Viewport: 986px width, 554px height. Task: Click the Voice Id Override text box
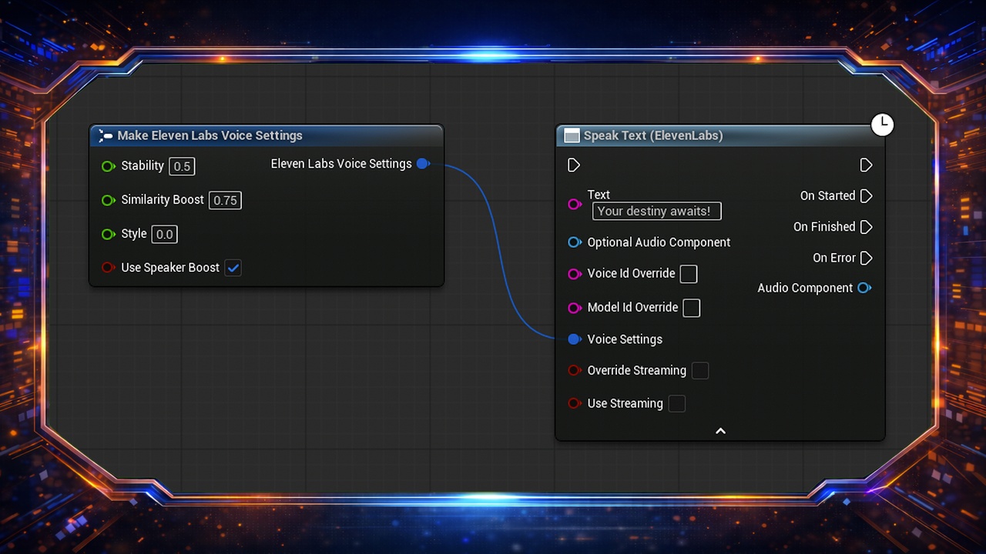[688, 274]
